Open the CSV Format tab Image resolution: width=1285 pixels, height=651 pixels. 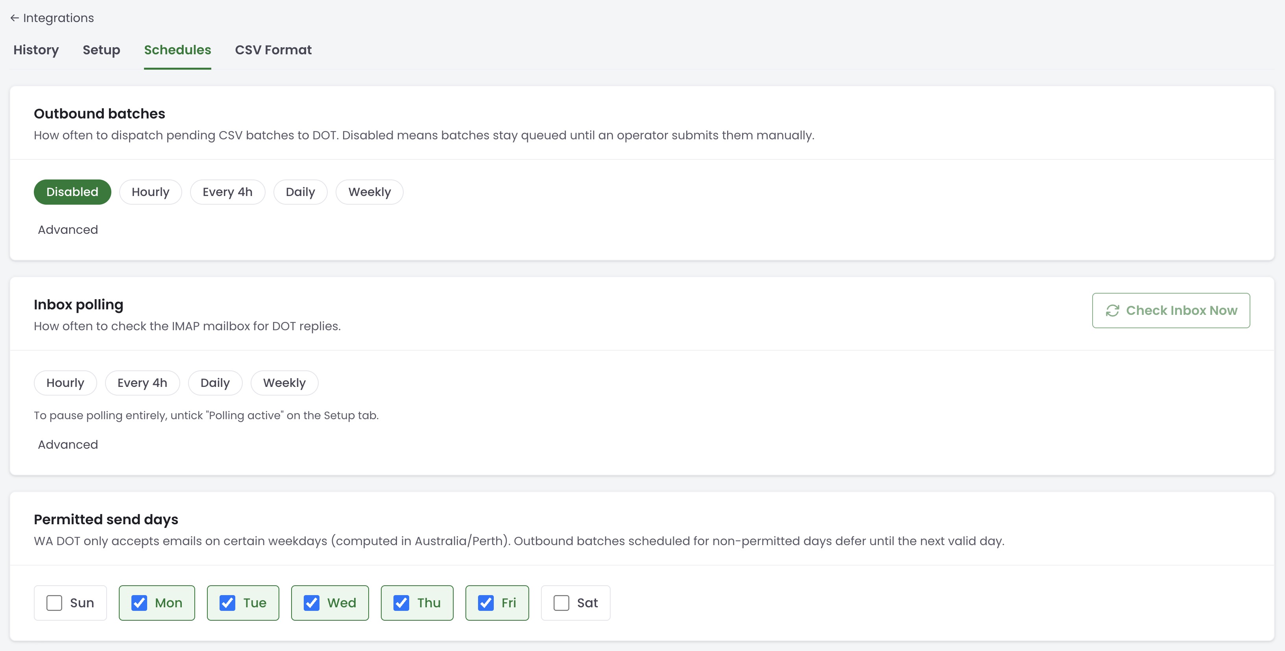273,50
